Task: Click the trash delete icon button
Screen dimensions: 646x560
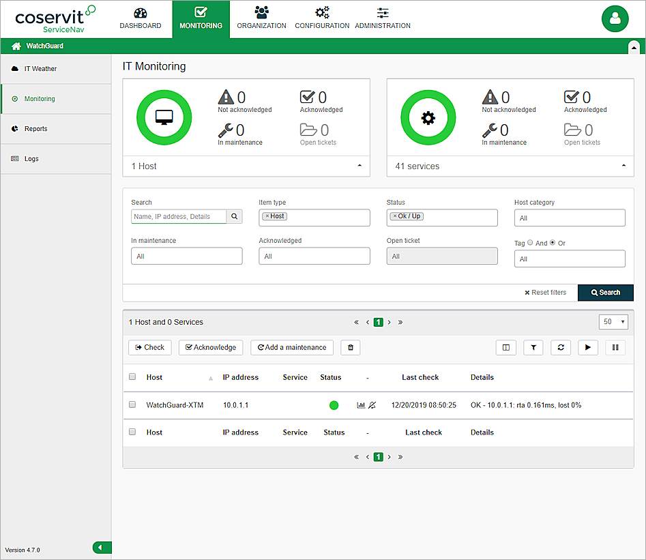Action: (351, 348)
